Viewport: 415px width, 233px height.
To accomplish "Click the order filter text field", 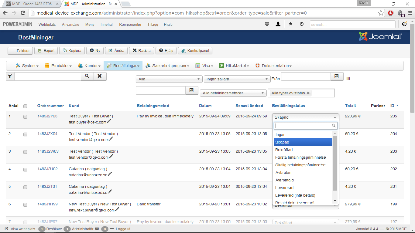I will point(48,76).
